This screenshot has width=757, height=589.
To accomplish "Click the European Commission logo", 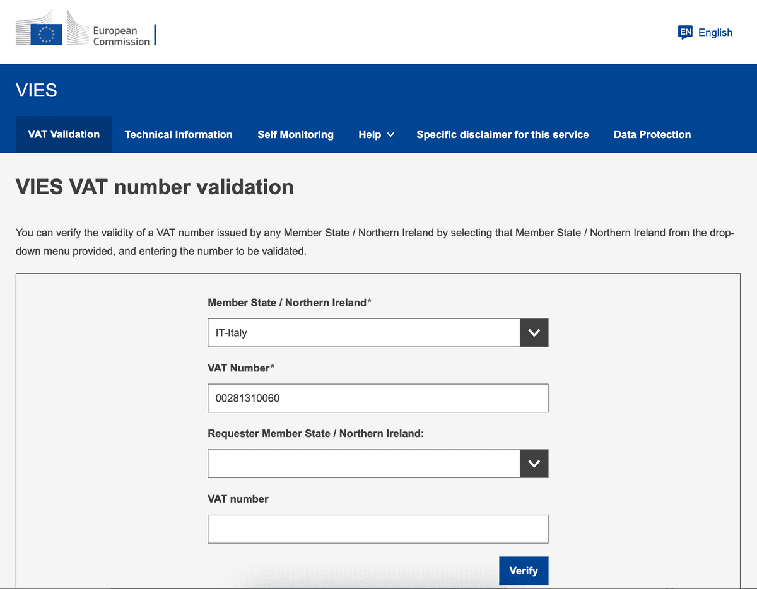I will (85, 32).
